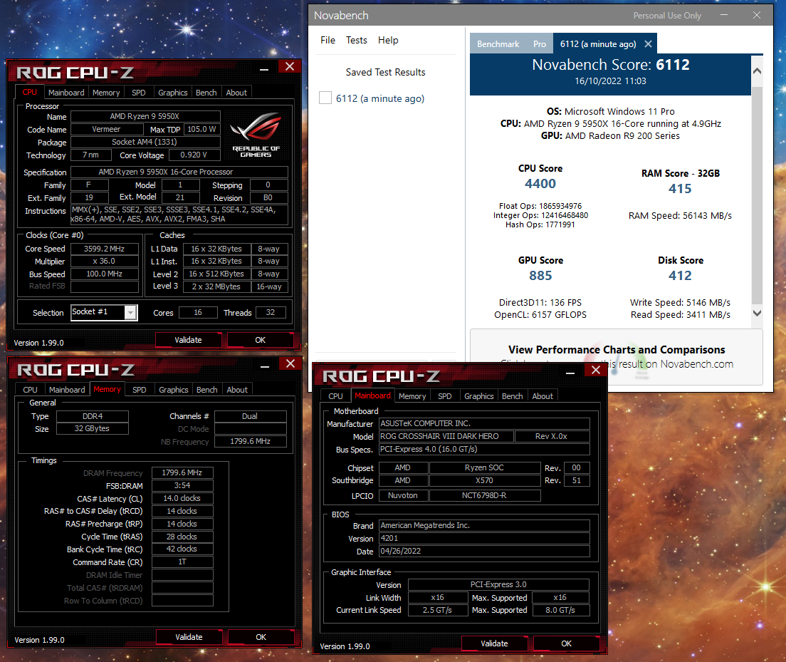Click the Southbridge X570 field

tap(485, 480)
